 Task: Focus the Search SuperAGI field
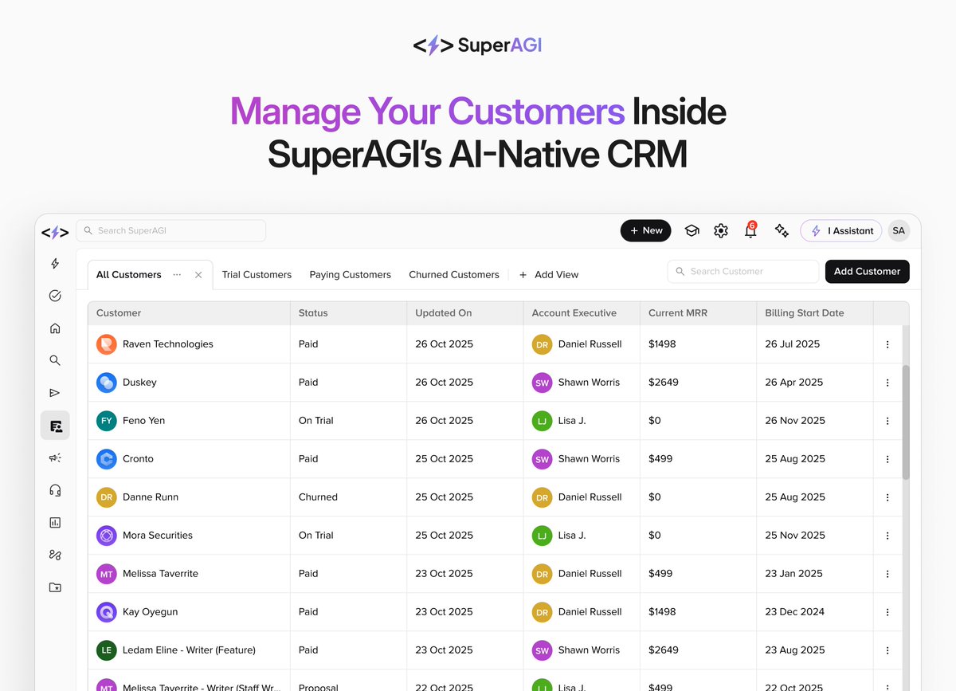pyautogui.click(x=171, y=230)
